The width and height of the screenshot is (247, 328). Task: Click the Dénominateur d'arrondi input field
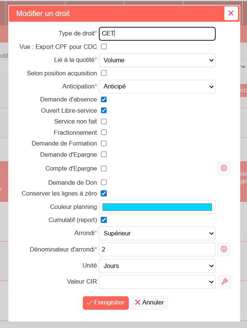point(157,249)
